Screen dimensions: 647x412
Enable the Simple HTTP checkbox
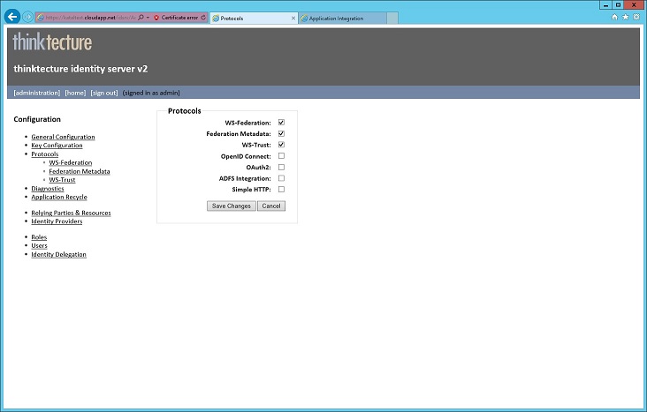(281, 190)
